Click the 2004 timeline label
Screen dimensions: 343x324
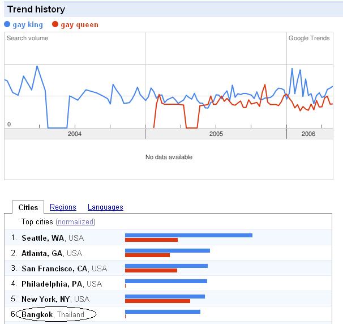coord(75,134)
